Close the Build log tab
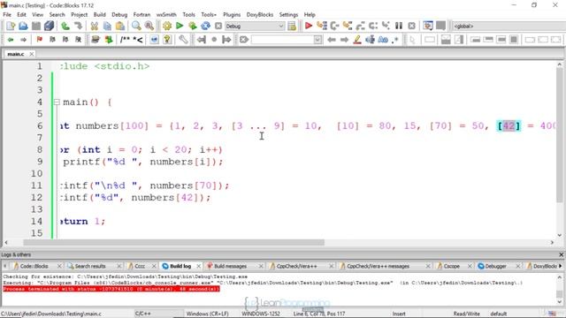The height and width of the screenshot is (318, 566). tap(198, 266)
